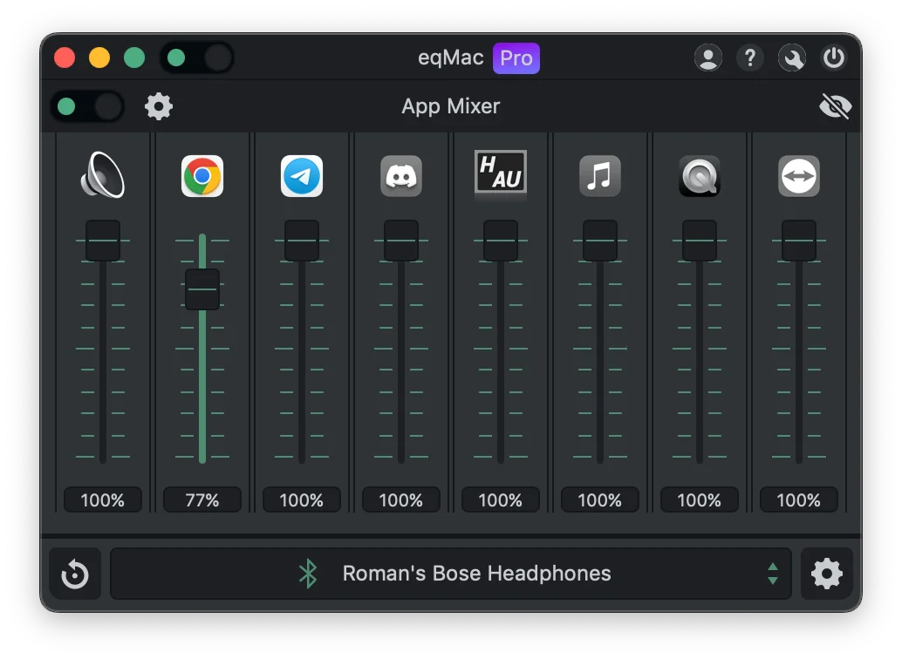Toggle the App Mixer enable switch
Image resolution: width=902 pixels, height=659 pixels.
pos(87,106)
